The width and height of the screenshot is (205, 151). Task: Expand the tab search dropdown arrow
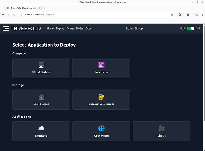tap(3, 8)
